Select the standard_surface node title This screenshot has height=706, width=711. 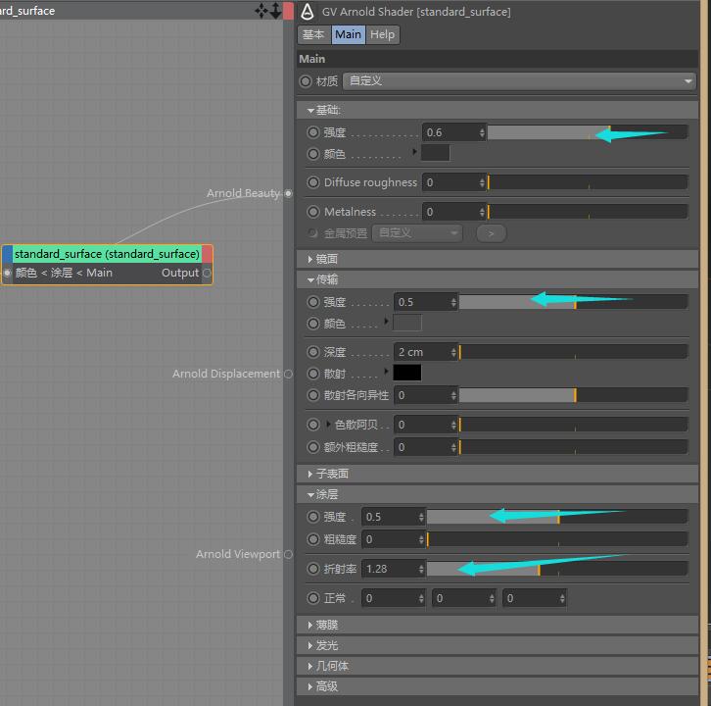tap(107, 254)
